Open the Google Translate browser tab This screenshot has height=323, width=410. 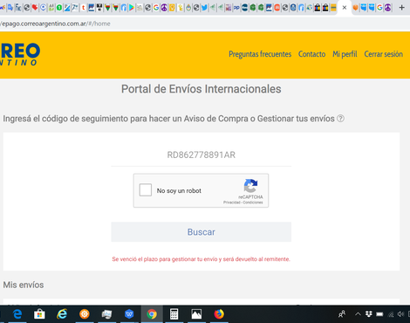click(x=10, y=8)
